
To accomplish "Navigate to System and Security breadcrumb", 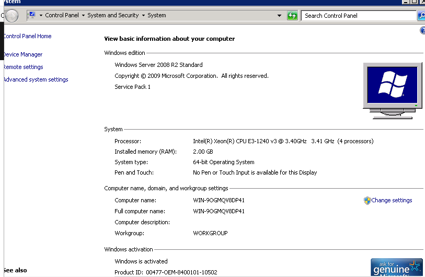I will coord(113,16).
